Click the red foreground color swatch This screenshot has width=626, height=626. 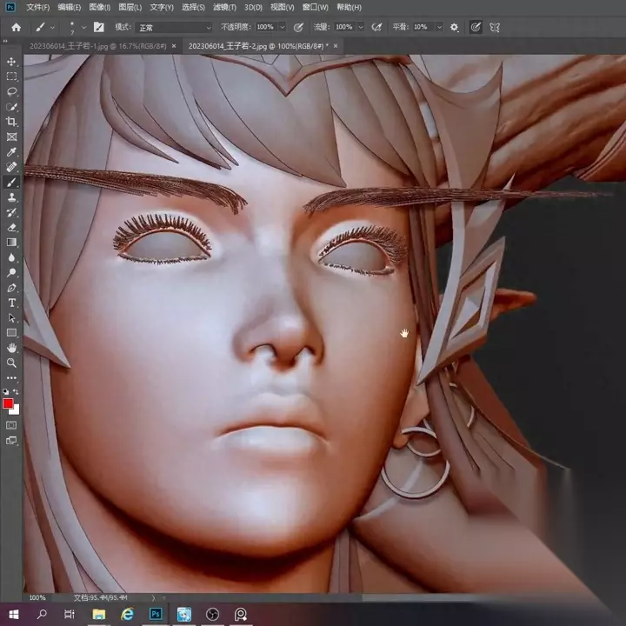9,404
